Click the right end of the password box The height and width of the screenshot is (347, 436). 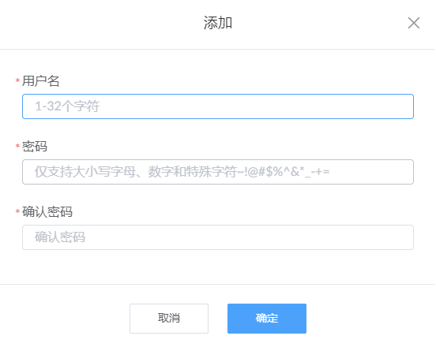pyautogui.click(x=403, y=172)
